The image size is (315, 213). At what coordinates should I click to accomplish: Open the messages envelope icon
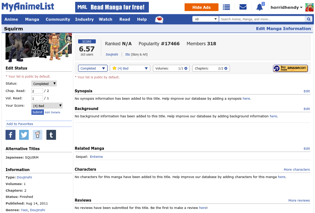(x=243, y=7)
